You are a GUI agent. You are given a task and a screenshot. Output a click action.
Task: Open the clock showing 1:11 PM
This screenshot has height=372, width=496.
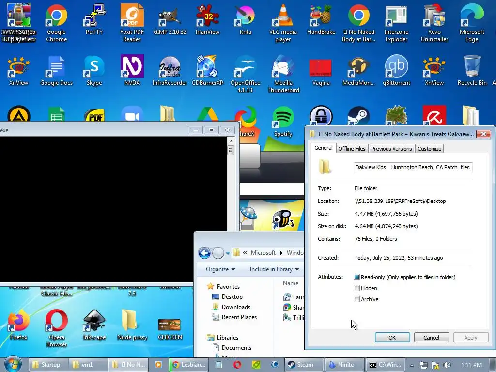coord(471,365)
